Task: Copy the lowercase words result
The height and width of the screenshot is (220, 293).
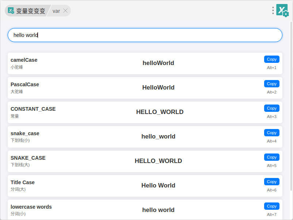Action: [x=272, y=206]
